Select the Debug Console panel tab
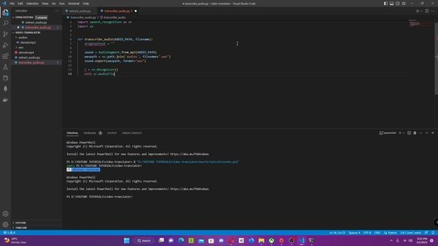Image resolution: width=438 pixels, height=246 pixels. 132,133
